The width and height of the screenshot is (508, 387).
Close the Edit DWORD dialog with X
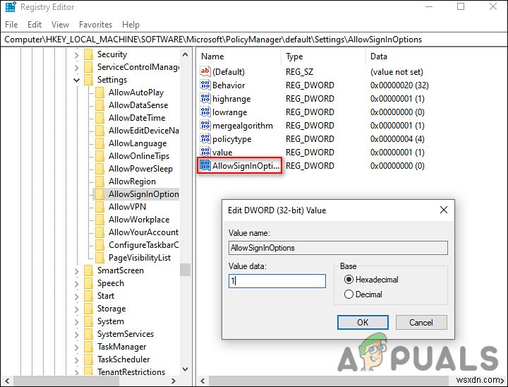[444, 210]
